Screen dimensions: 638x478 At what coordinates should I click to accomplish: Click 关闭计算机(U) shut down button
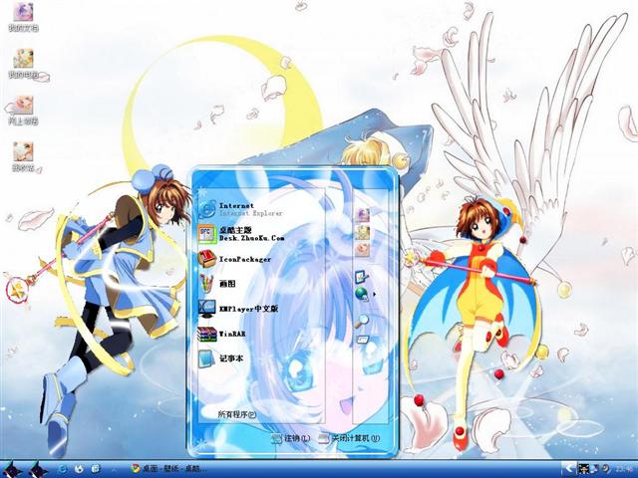(349, 438)
